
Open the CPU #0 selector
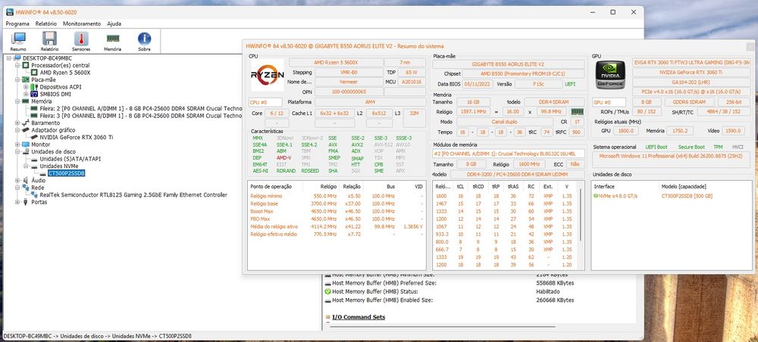265,102
